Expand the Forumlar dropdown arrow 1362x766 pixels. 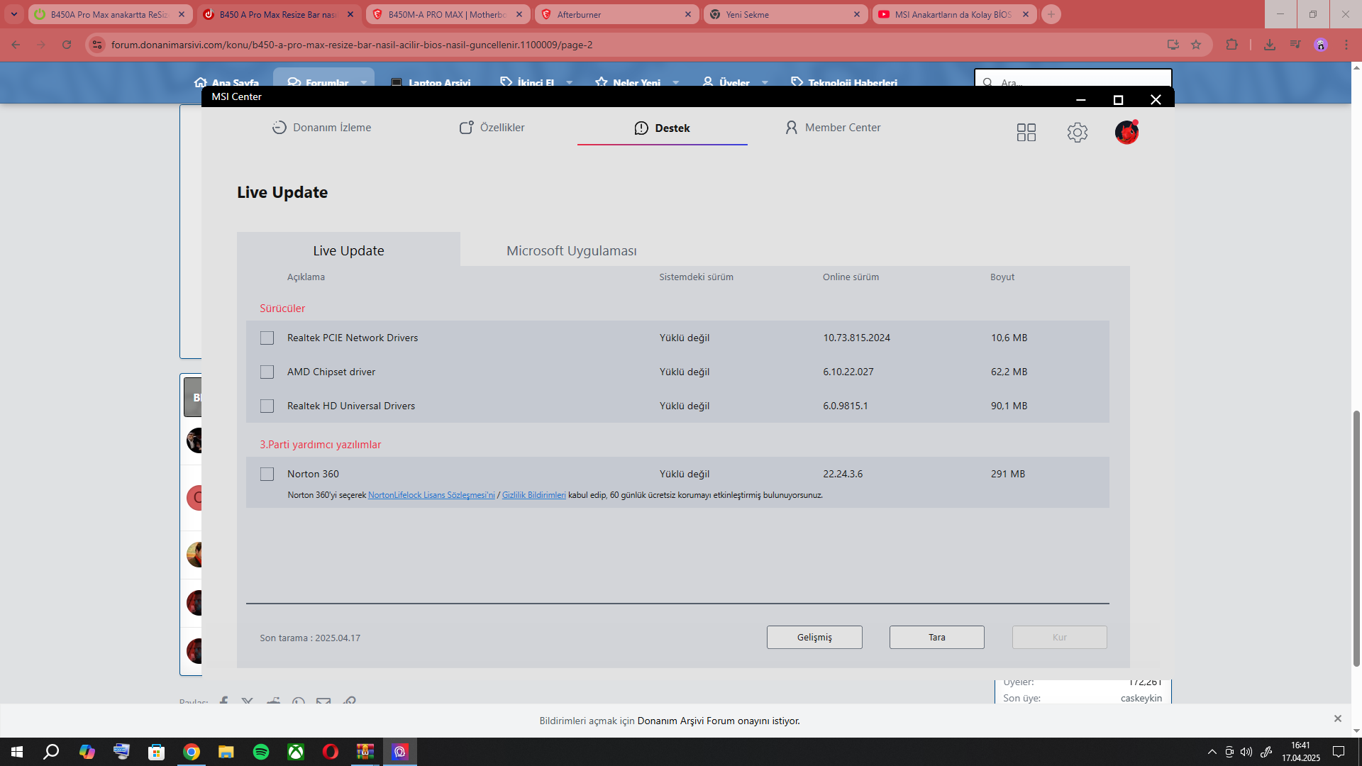364,82
